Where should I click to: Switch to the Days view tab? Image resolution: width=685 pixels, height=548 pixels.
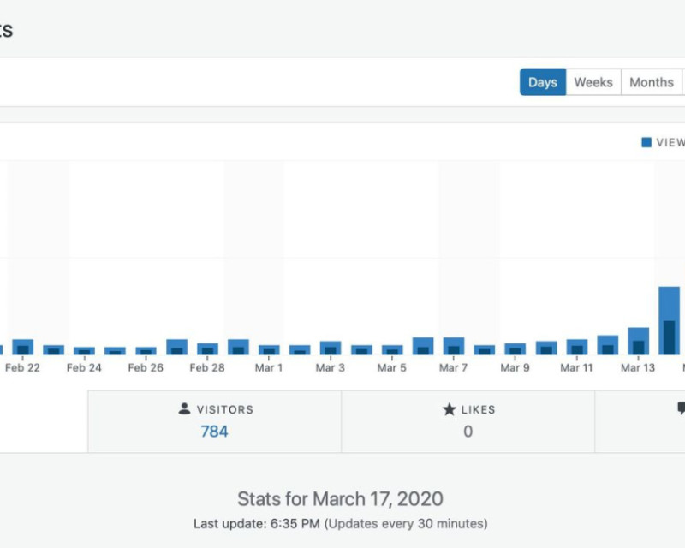(542, 82)
